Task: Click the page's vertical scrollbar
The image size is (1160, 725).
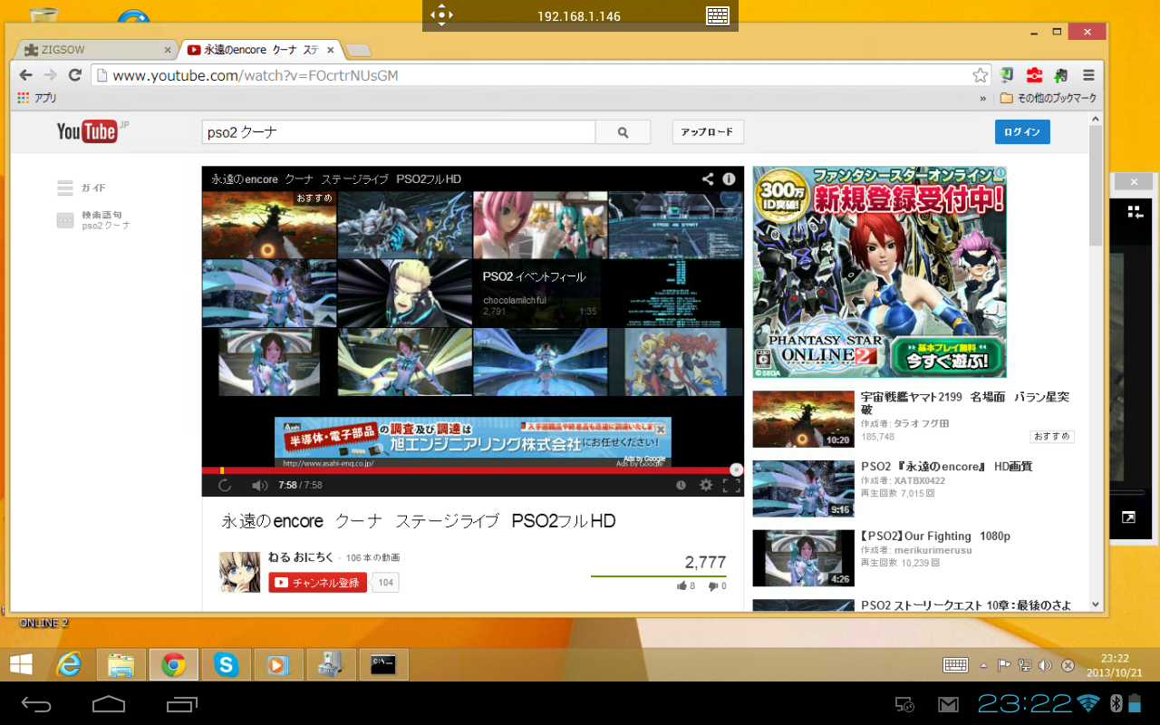Action: pos(1096,186)
